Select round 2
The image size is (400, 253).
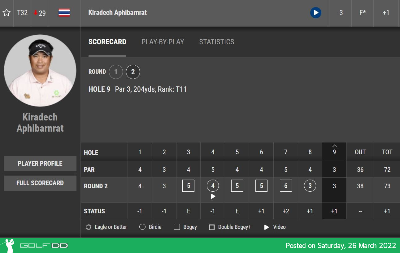[133, 72]
